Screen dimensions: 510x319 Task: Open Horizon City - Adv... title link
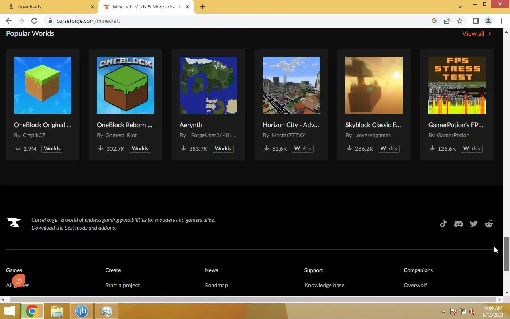click(x=291, y=125)
